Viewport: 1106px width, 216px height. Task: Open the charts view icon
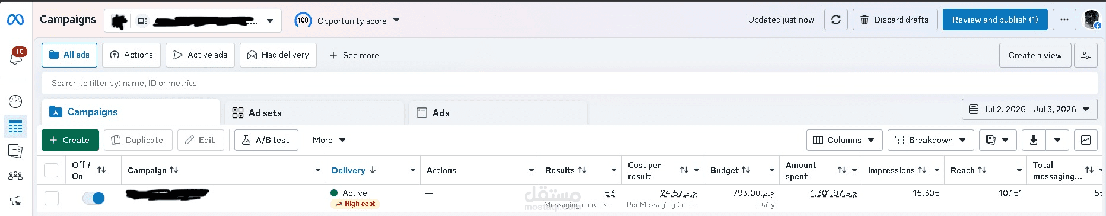pos(1086,140)
